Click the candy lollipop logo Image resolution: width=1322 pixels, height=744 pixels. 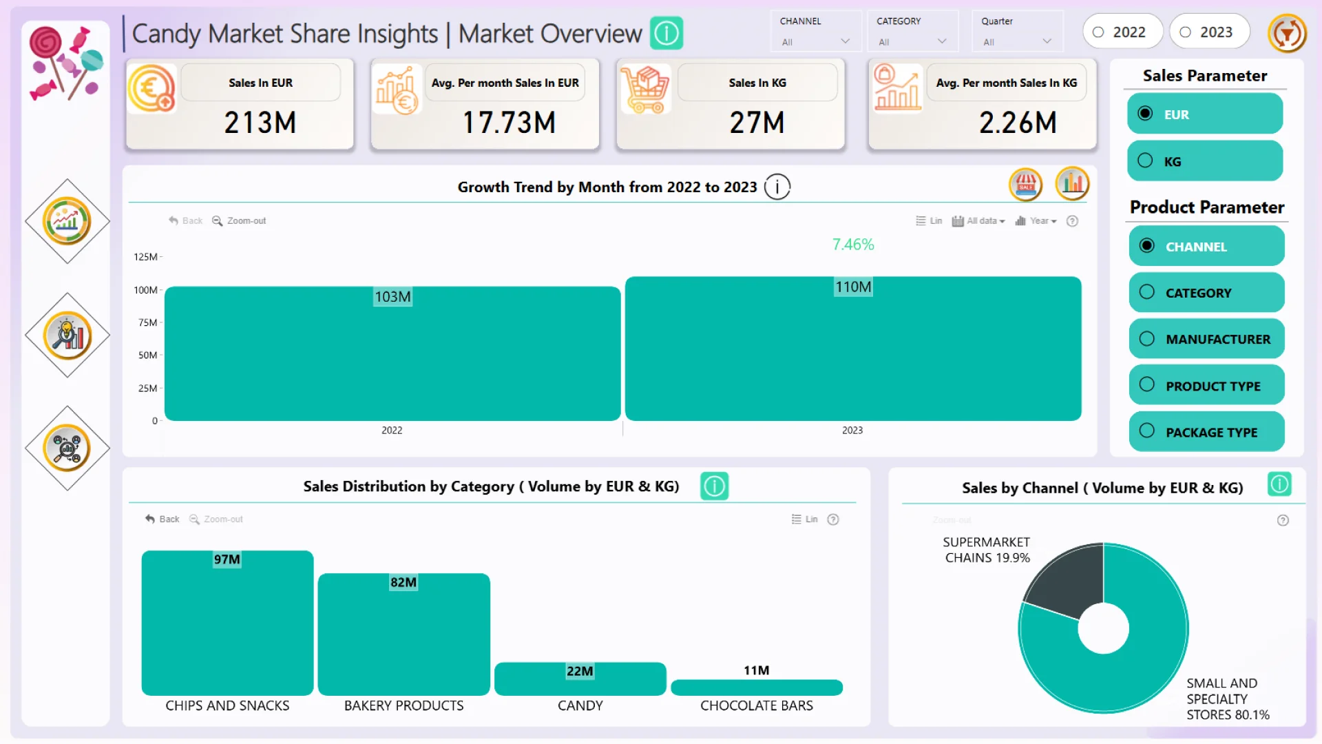pos(65,63)
